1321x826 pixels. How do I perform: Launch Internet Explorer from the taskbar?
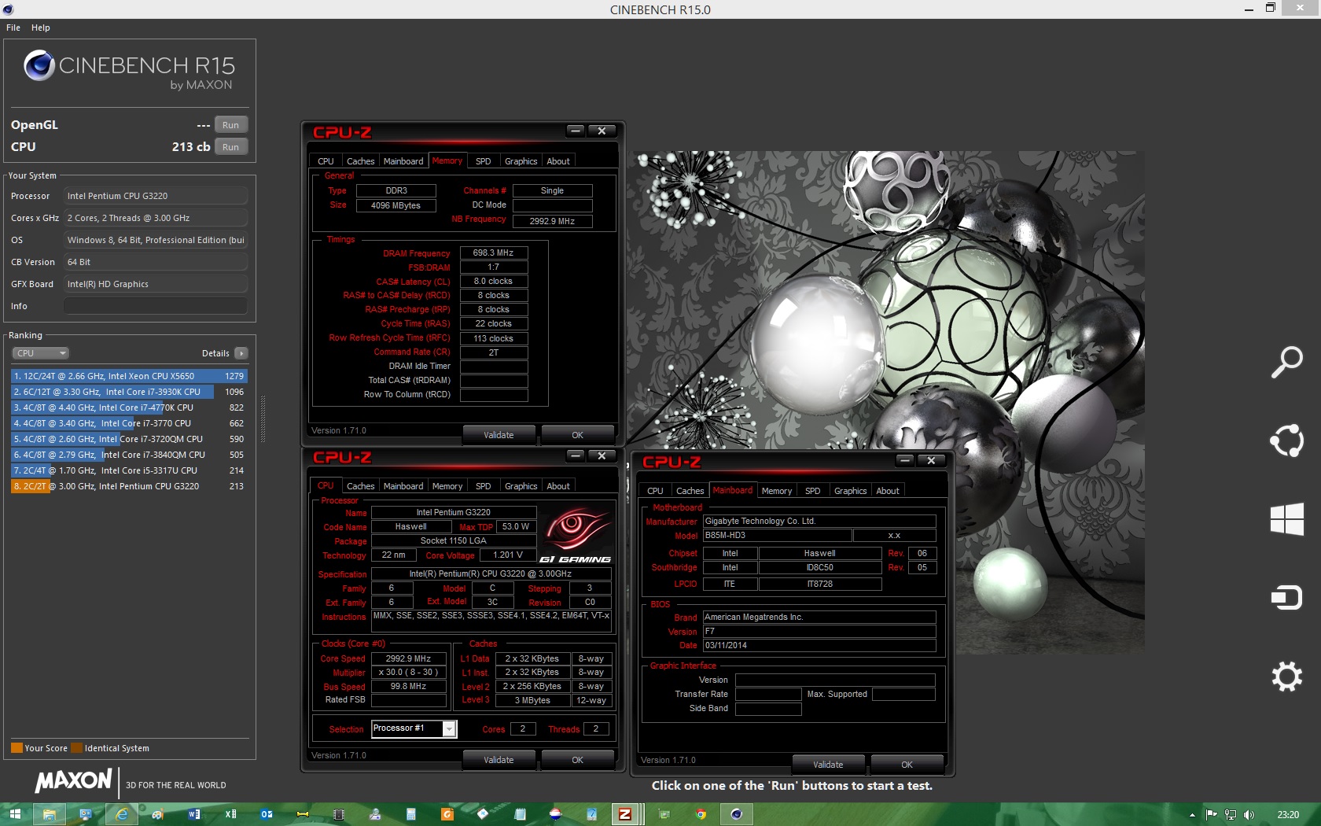tap(121, 814)
